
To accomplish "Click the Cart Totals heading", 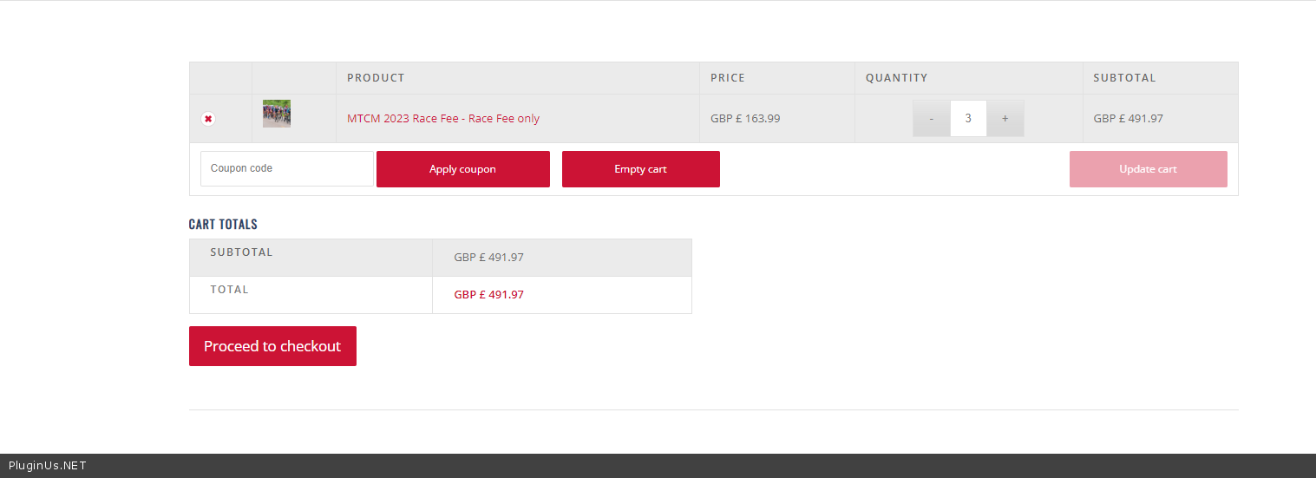I will tap(223, 224).
